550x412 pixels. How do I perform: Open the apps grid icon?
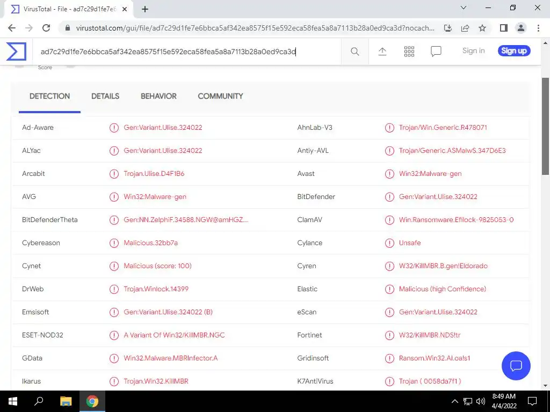tap(409, 51)
